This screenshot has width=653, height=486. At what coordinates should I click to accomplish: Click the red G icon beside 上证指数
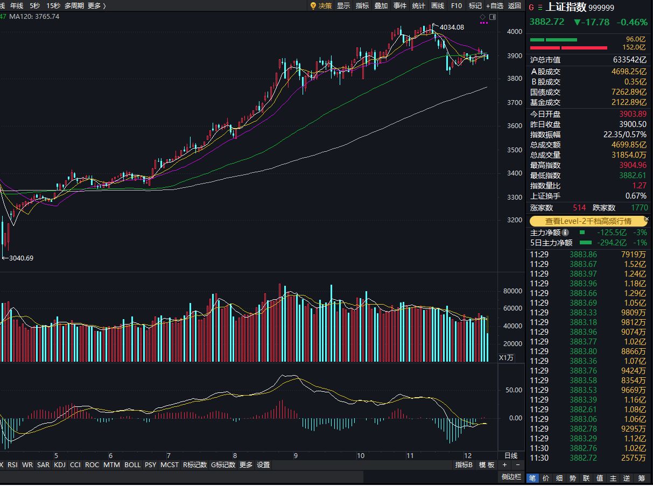pyautogui.click(x=531, y=8)
